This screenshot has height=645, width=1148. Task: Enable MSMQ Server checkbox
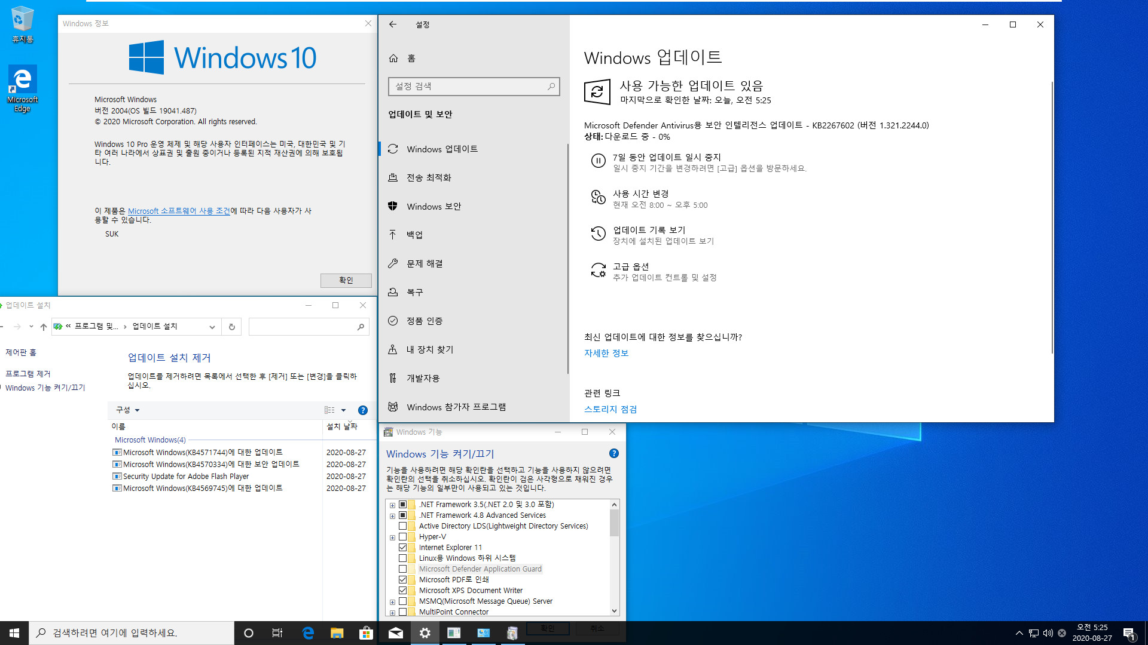pyautogui.click(x=402, y=601)
